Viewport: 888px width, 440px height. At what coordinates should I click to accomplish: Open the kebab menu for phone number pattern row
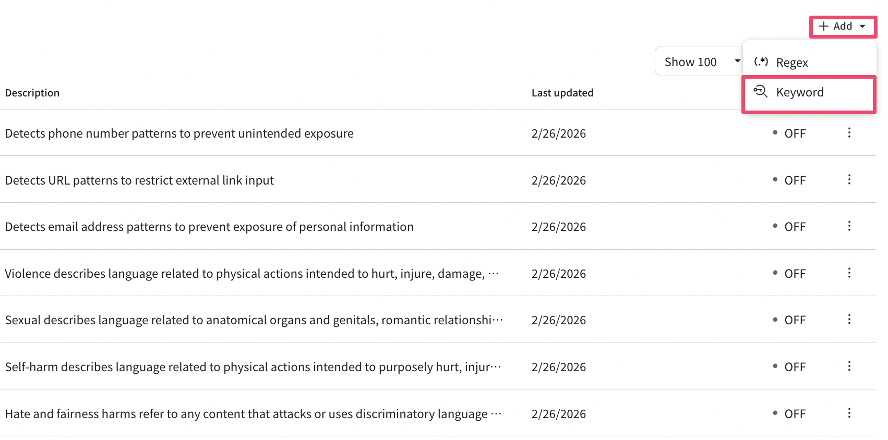point(849,133)
